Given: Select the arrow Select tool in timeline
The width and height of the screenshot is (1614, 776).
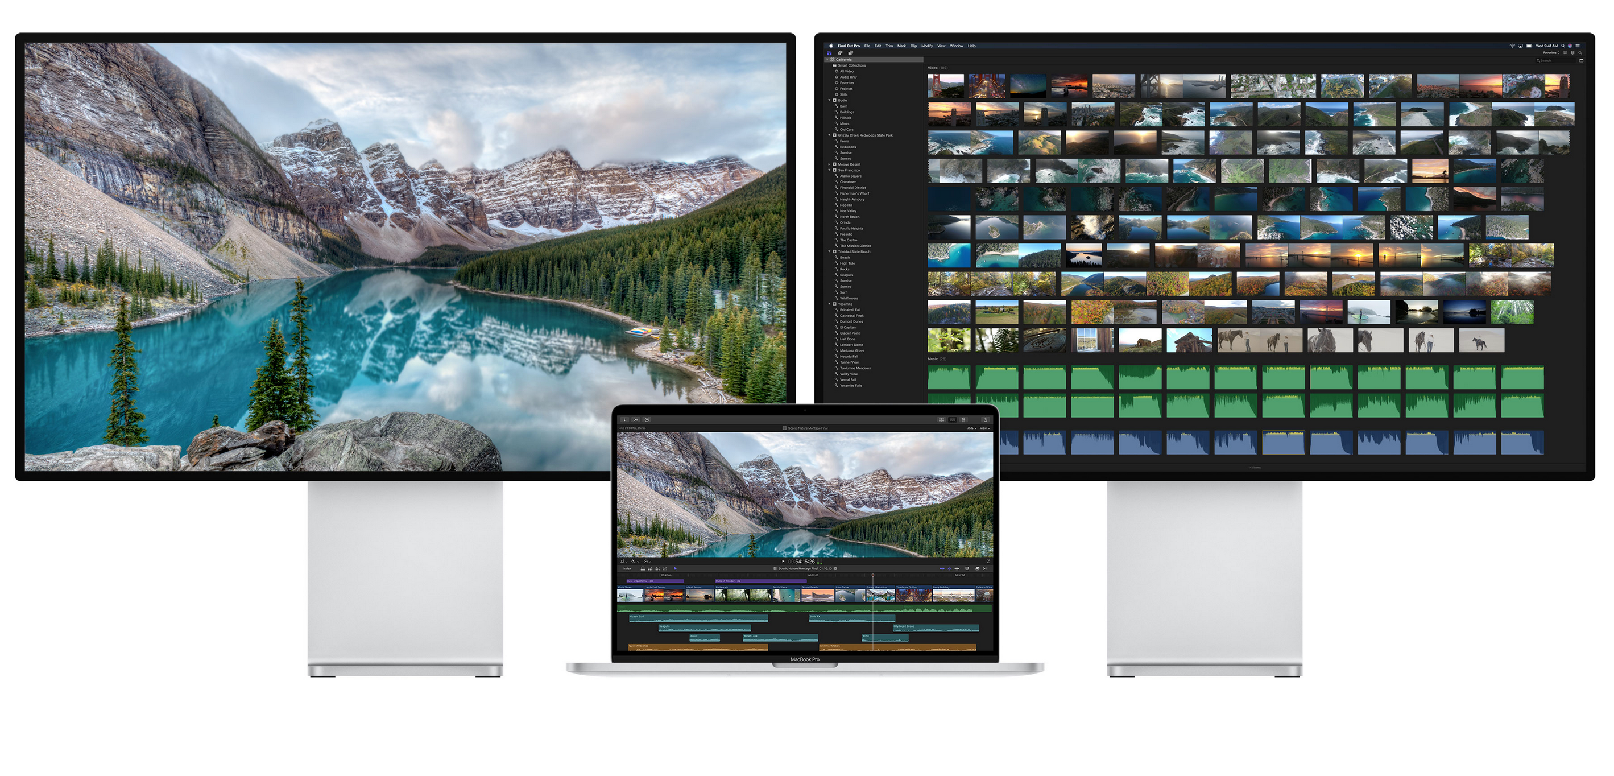Looking at the screenshot, I should point(676,568).
